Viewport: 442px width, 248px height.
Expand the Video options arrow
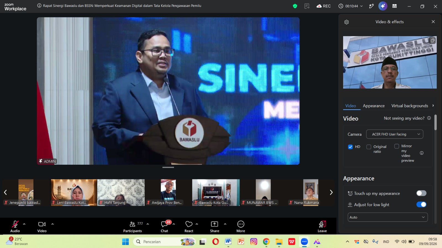click(x=52, y=224)
